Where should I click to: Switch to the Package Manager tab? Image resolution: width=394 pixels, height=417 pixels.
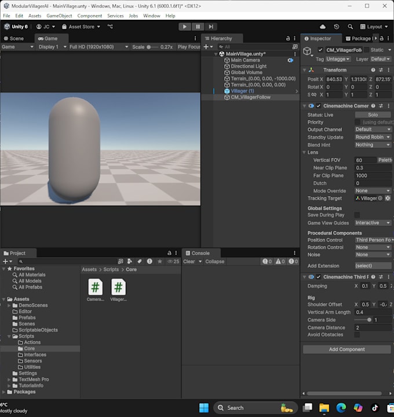pos(358,38)
